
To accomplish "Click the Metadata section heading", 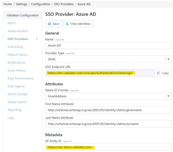I will point(54,135).
